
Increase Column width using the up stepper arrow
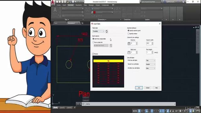[152, 43]
